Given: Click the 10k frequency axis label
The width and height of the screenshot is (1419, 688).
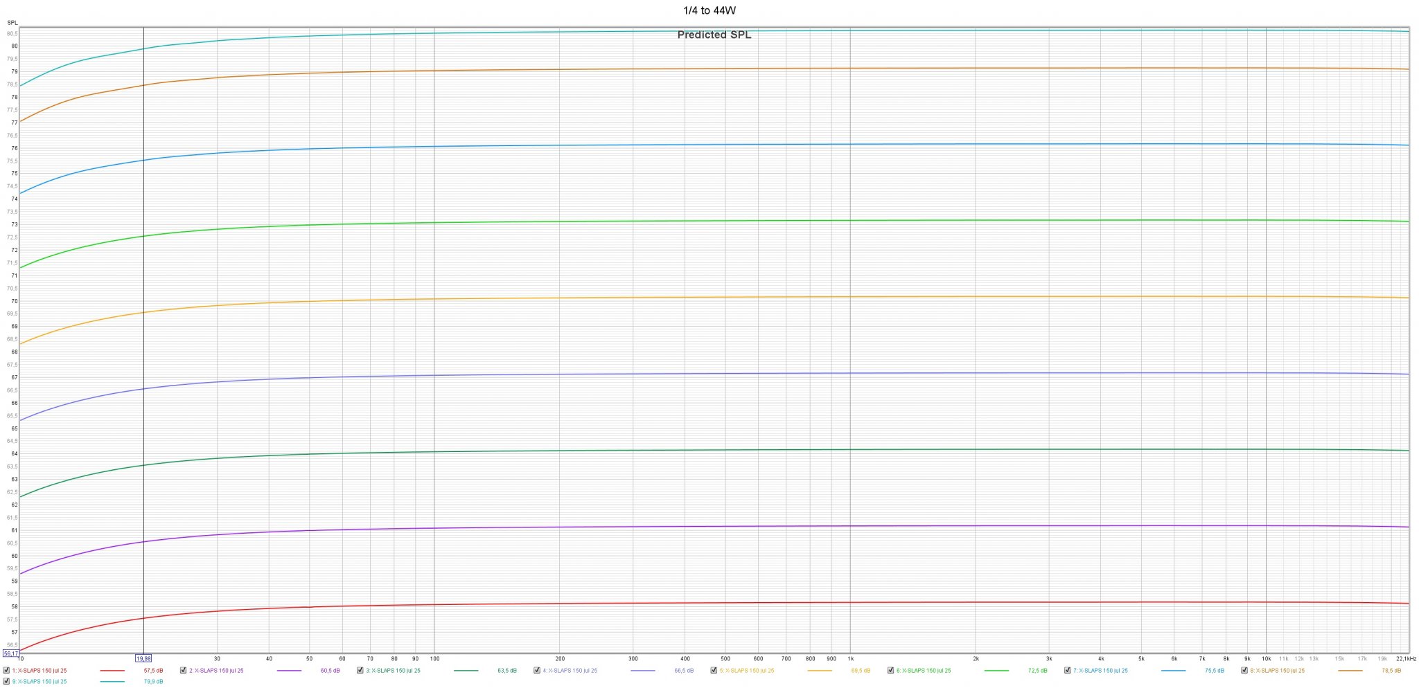Looking at the screenshot, I should tap(1266, 659).
